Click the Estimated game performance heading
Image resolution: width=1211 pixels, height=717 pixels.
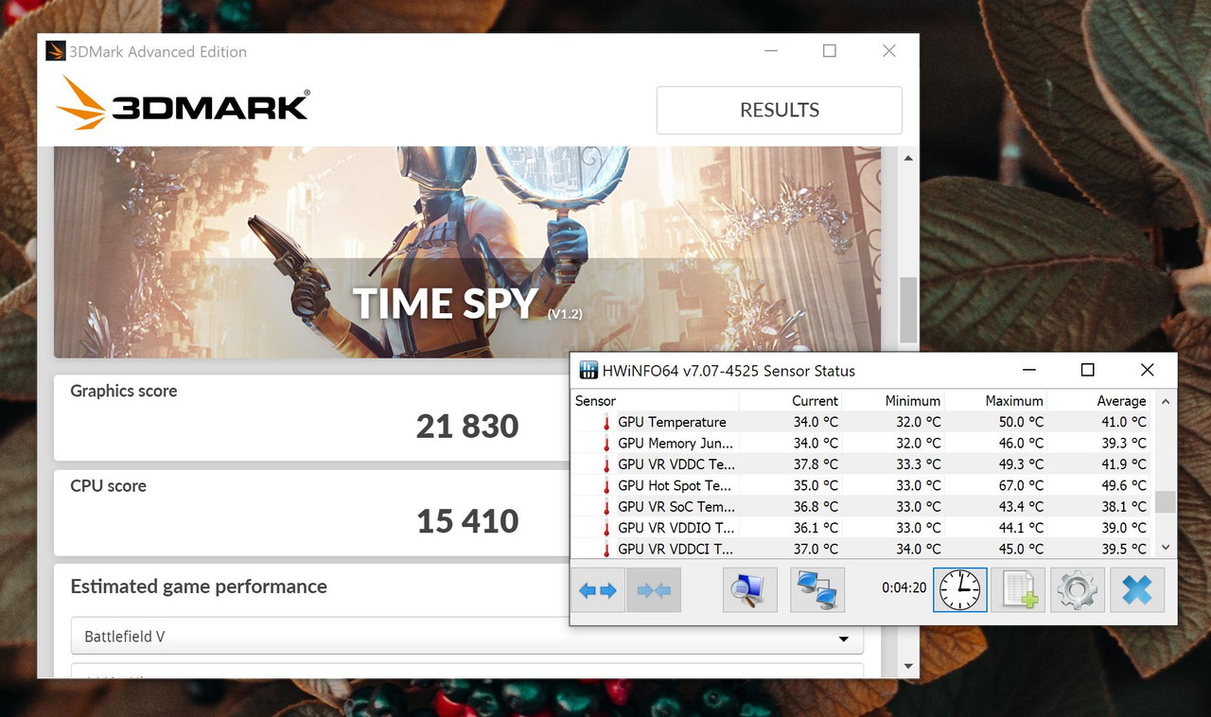[199, 586]
